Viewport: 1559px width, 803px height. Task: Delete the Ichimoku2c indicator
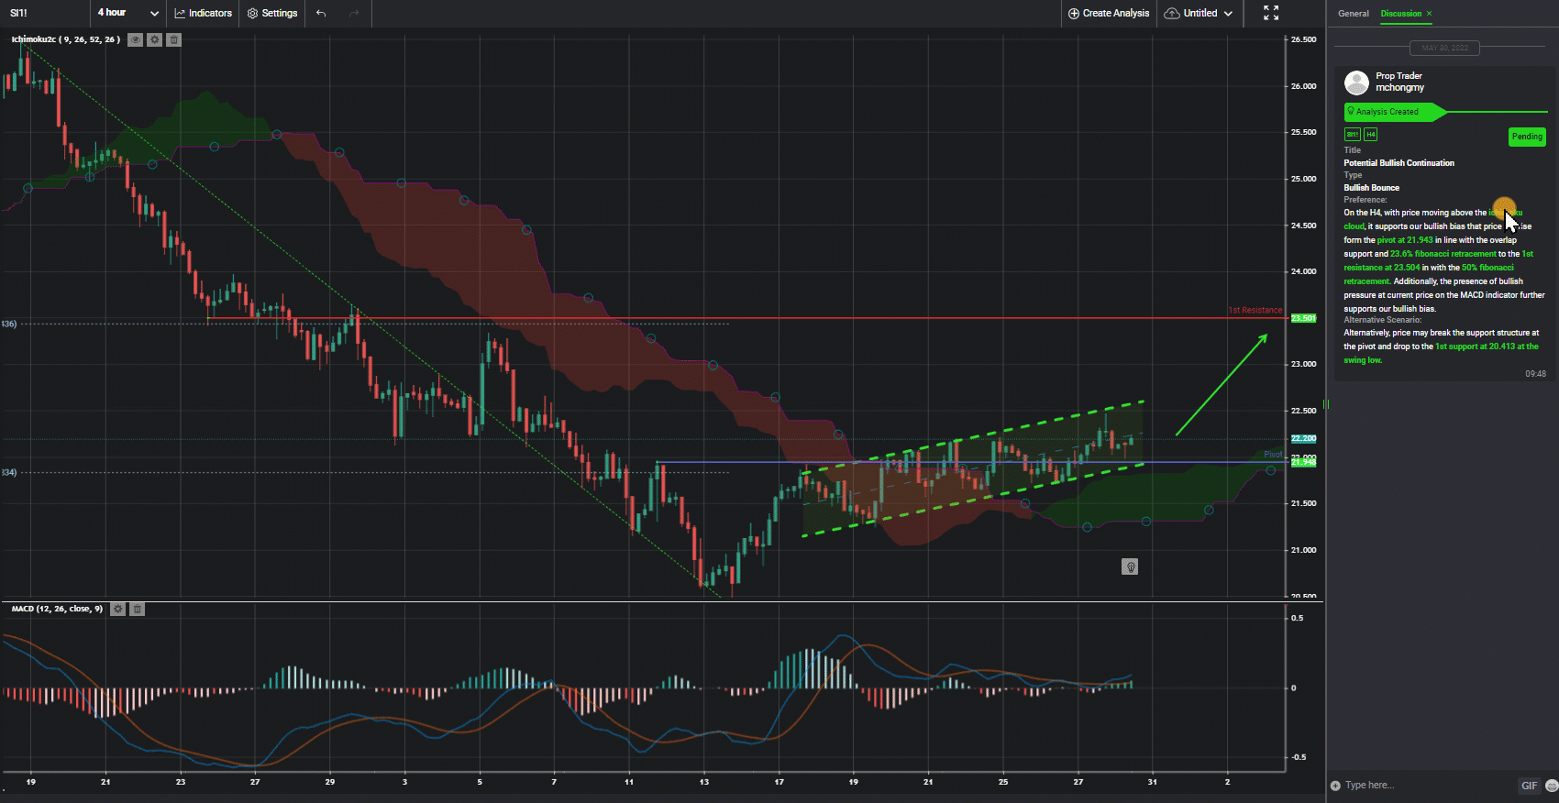click(173, 39)
